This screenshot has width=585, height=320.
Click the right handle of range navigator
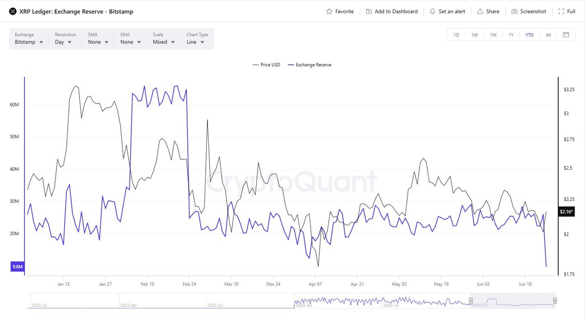(x=555, y=301)
